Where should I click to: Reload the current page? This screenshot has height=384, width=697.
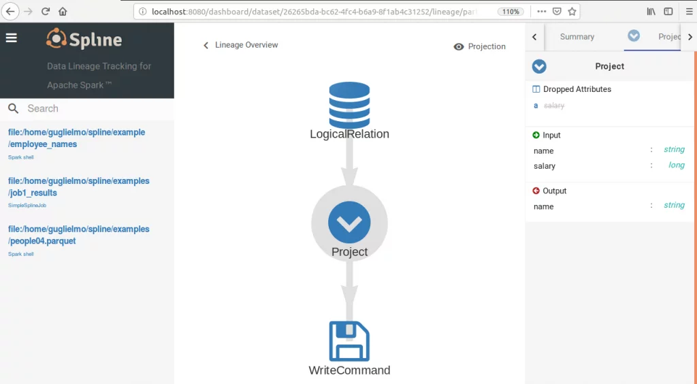tap(46, 12)
